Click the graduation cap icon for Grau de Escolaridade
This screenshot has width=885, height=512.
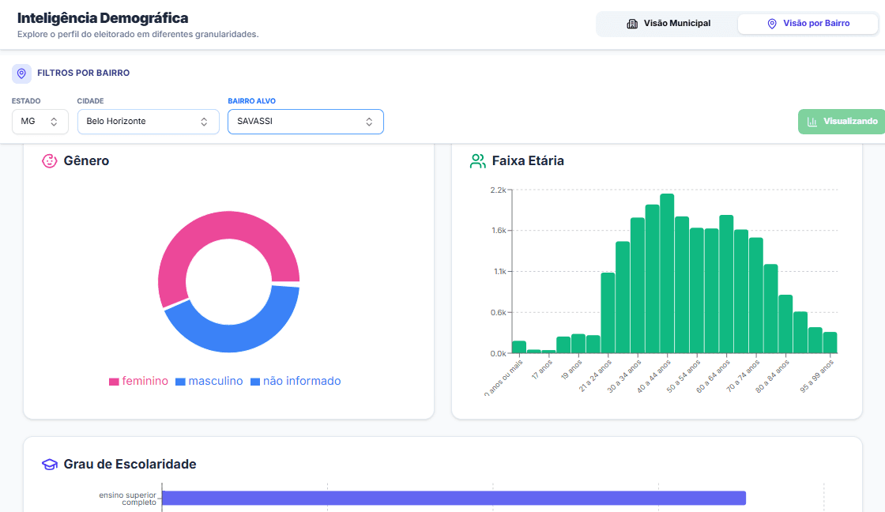tap(50, 465)
